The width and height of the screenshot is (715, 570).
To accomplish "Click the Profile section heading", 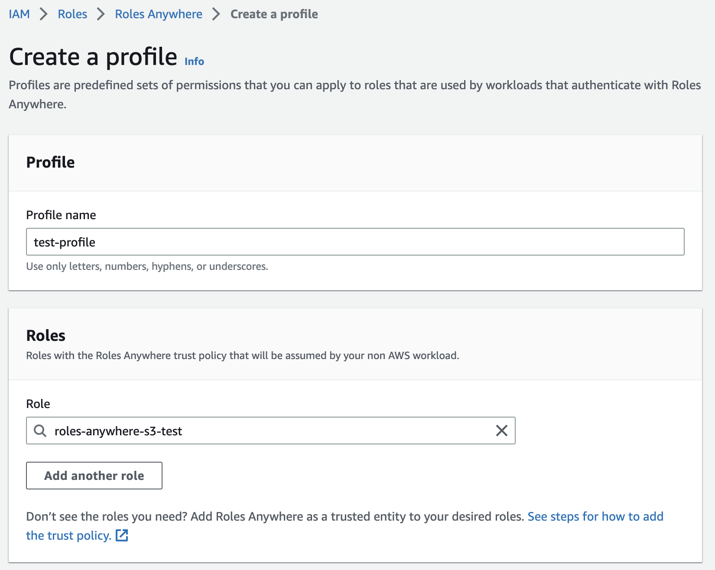I will pyautogui.click(x=50, y=162).
